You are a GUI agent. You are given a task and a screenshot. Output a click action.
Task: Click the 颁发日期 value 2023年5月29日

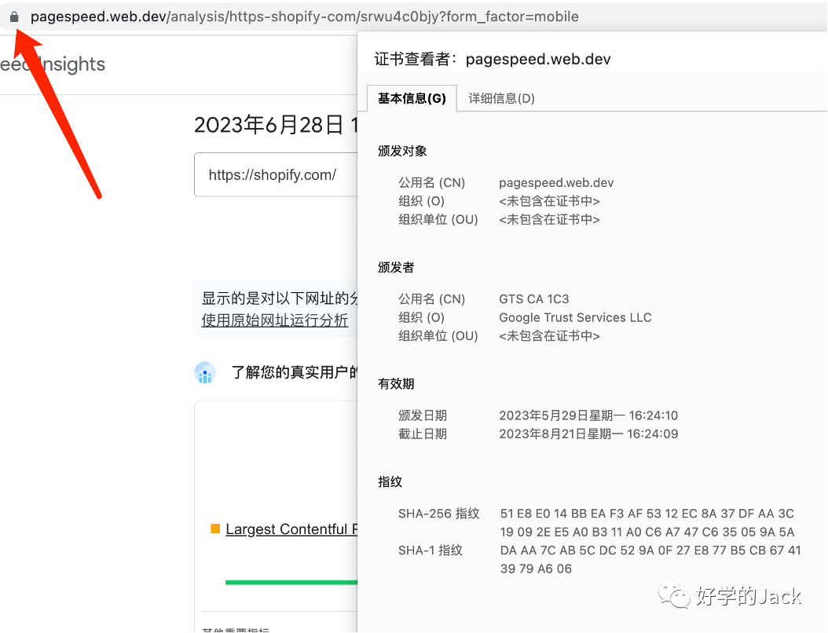pyautogui.click(x=588, y=415)
